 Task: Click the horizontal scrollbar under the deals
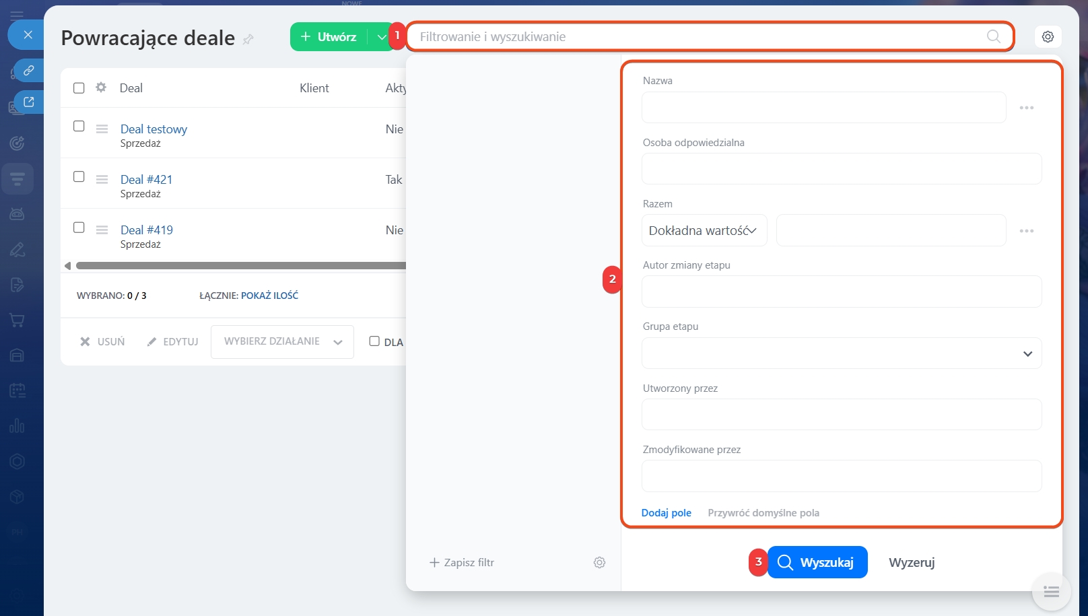tap(241, 266)
